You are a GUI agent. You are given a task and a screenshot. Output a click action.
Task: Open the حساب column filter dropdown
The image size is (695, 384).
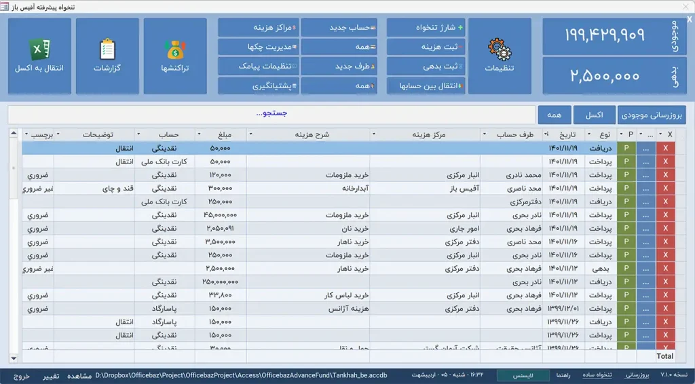138,134
